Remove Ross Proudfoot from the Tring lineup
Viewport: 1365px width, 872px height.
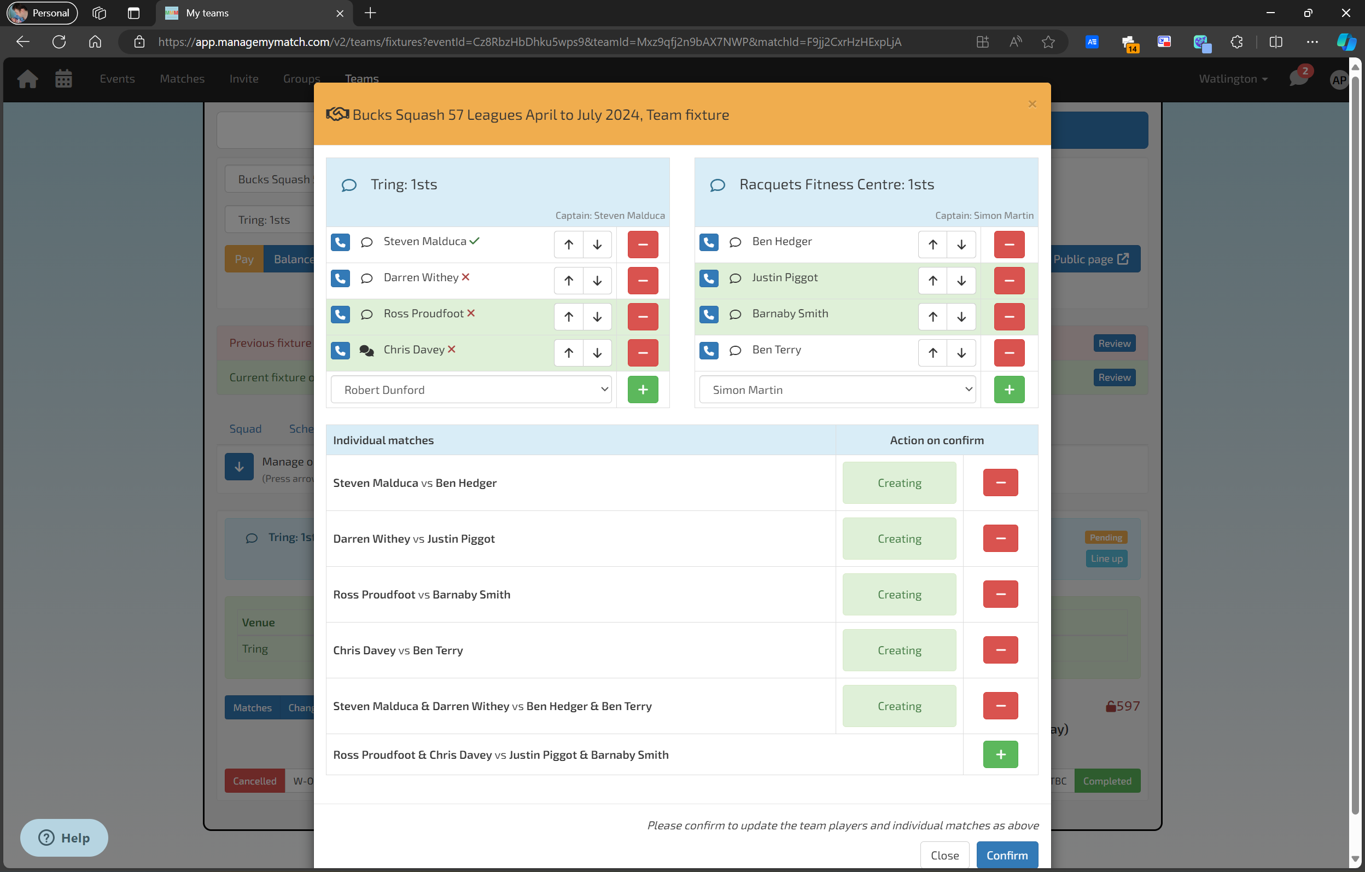pos(642,316)
